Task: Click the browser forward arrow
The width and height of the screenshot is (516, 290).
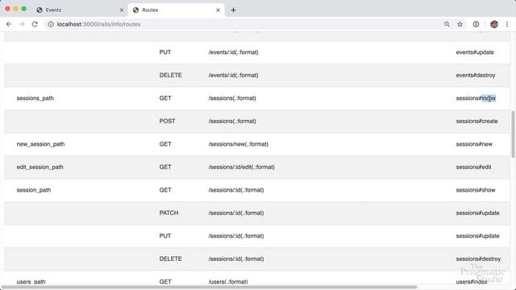Action: tap(22, 24)
